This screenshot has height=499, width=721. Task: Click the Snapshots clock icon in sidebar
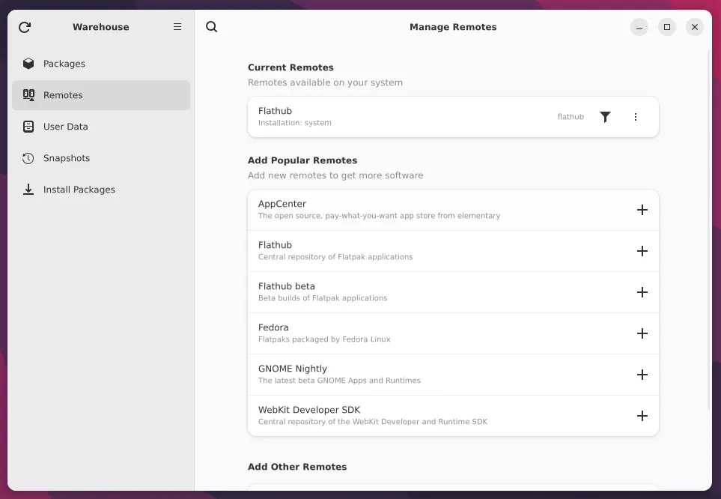tap(28, 158)
